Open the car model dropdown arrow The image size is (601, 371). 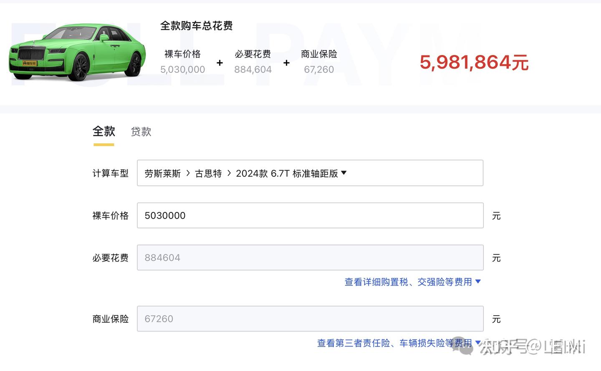tap(343, 173)
